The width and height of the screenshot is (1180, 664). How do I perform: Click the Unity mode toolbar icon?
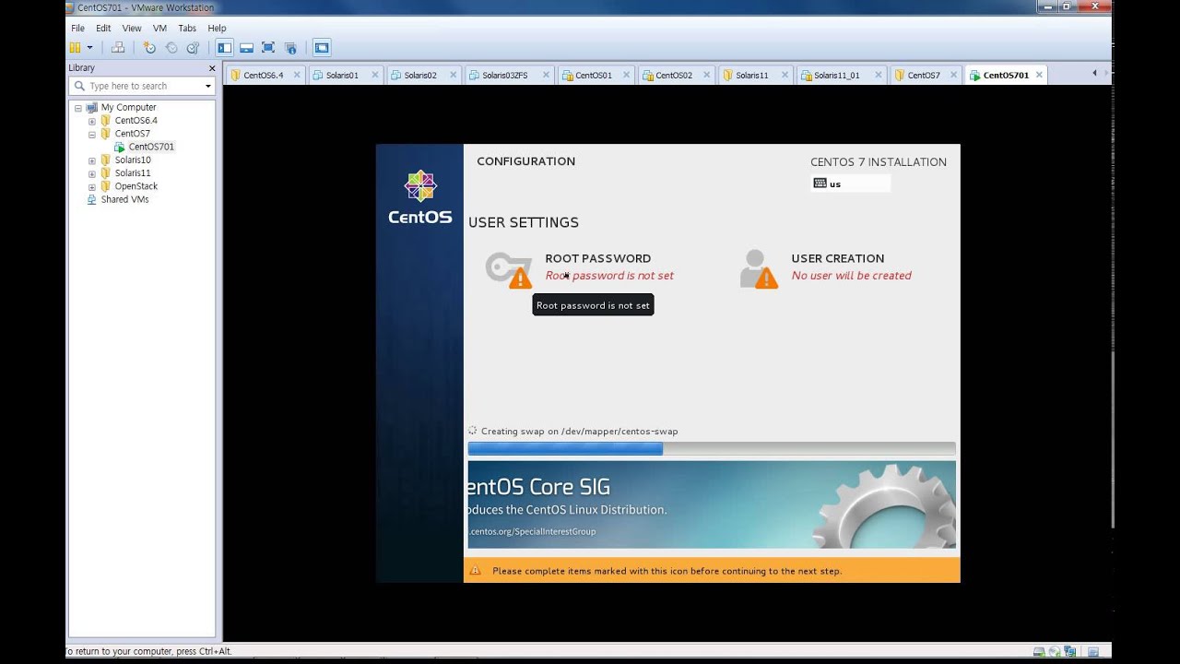click(290, 48)
